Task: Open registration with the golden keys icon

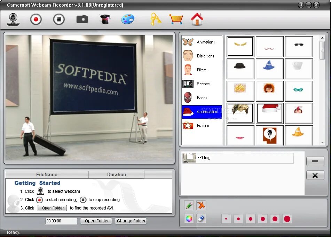Action: pos(155,19)
